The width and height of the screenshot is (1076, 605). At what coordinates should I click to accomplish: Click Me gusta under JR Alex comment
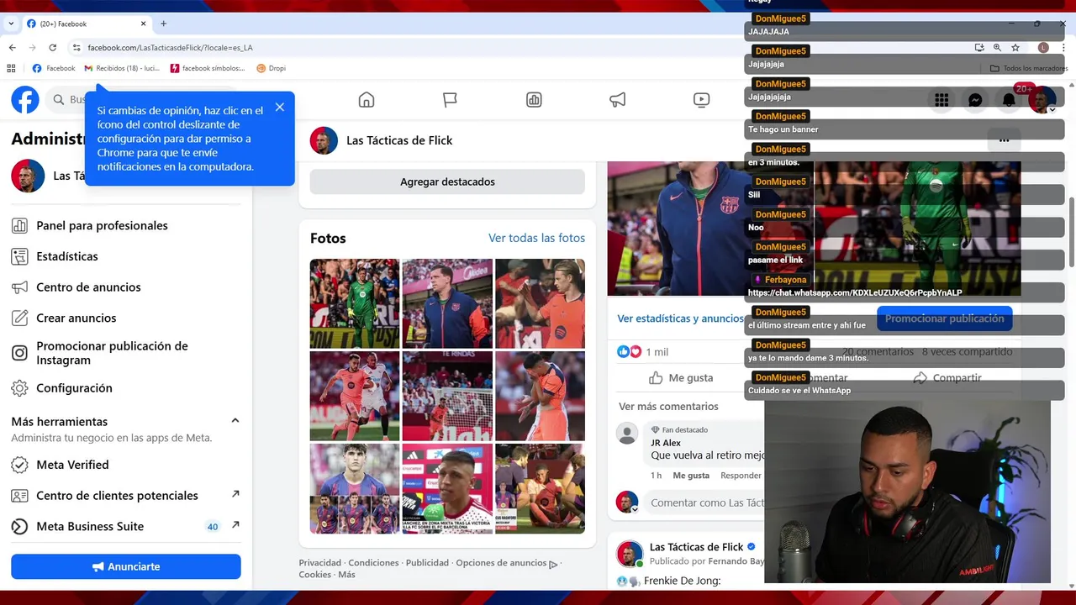pyautogui.click(x=691, y=476)
